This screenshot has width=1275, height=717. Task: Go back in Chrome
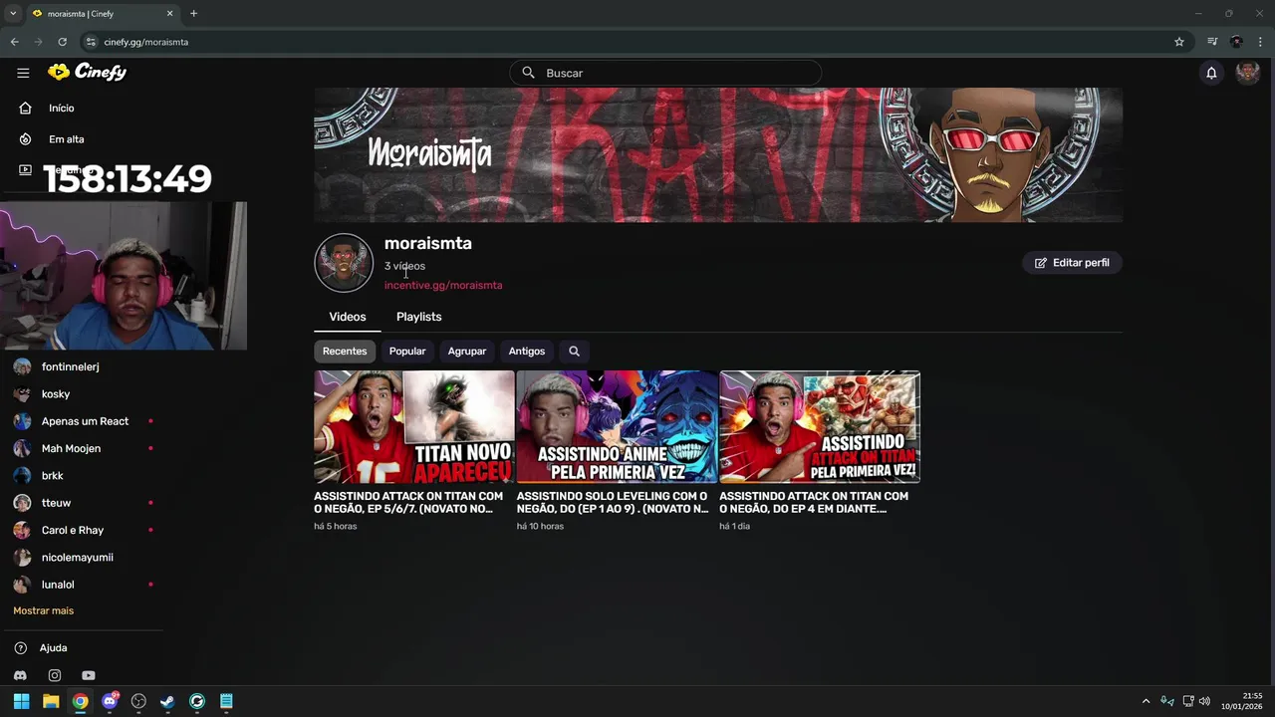pos(14,42)
